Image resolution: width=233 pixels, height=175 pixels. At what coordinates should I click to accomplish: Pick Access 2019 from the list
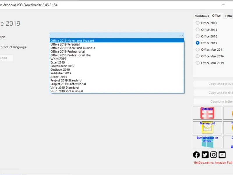pos(117,77)
